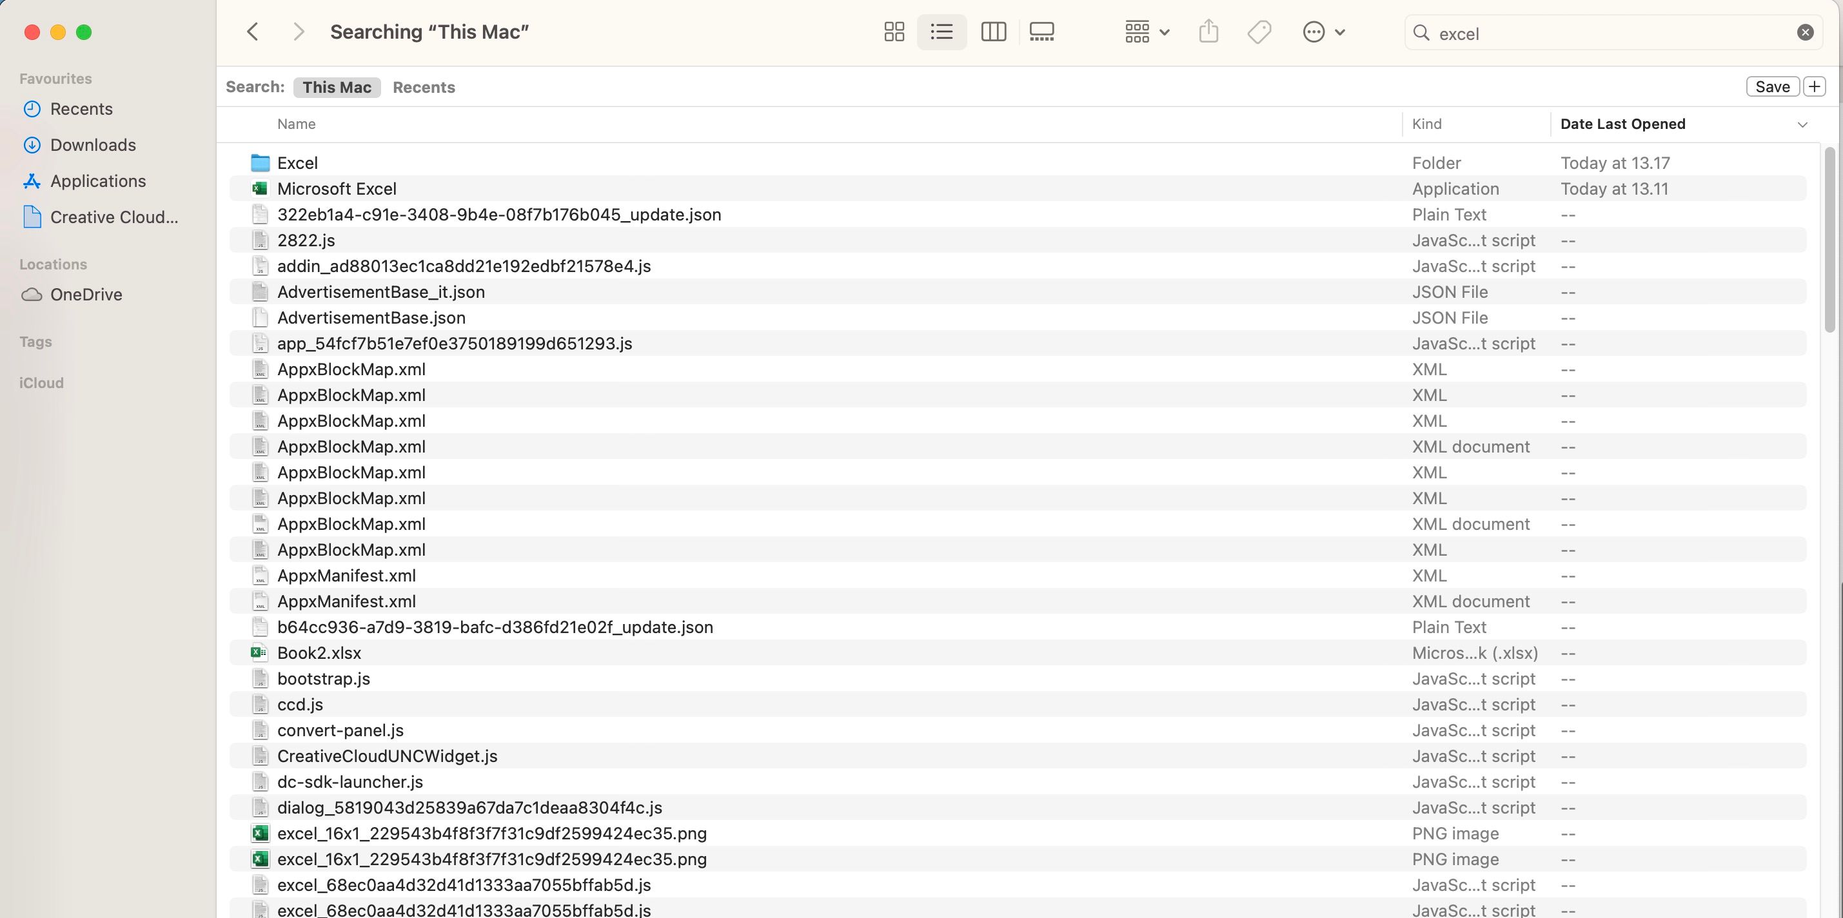Switch search scope to Recents
The height and width of the screenshot is (918, 1843).
[x=424, y=86]
